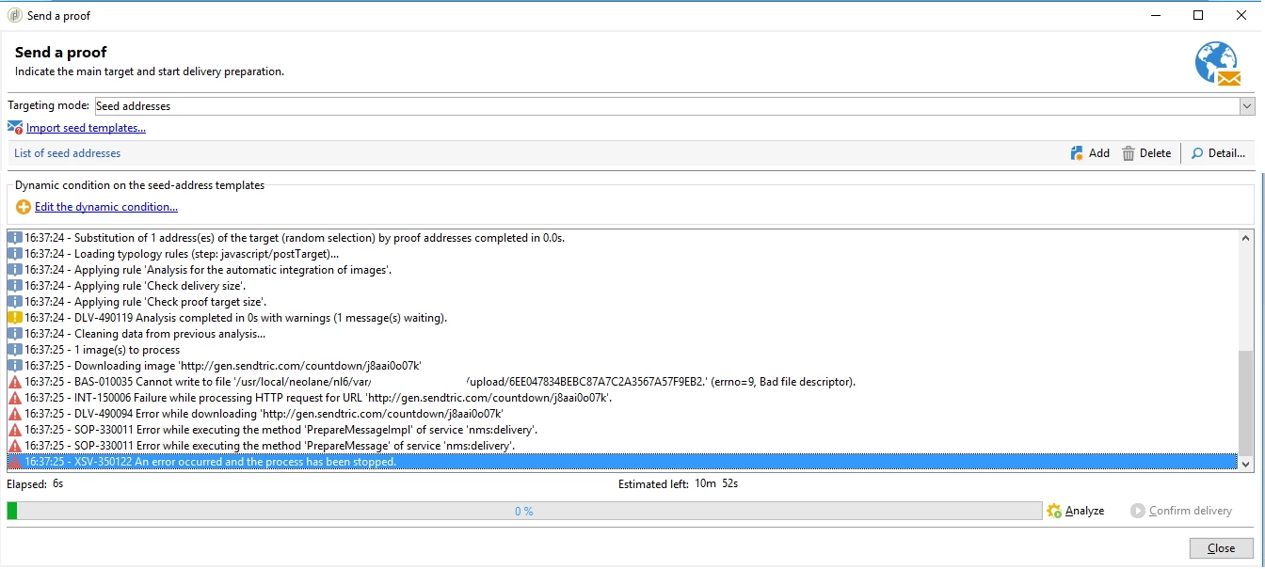The image size is (1265, 569).
Task: Click the log list scrollbar down arrow
Action: (x=1247, y=464)
